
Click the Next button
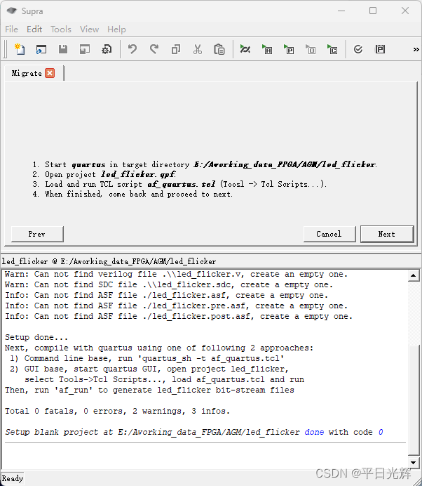[x=387, y=234]
